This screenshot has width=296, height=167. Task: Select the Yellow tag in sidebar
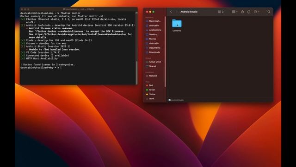(151, 94)
